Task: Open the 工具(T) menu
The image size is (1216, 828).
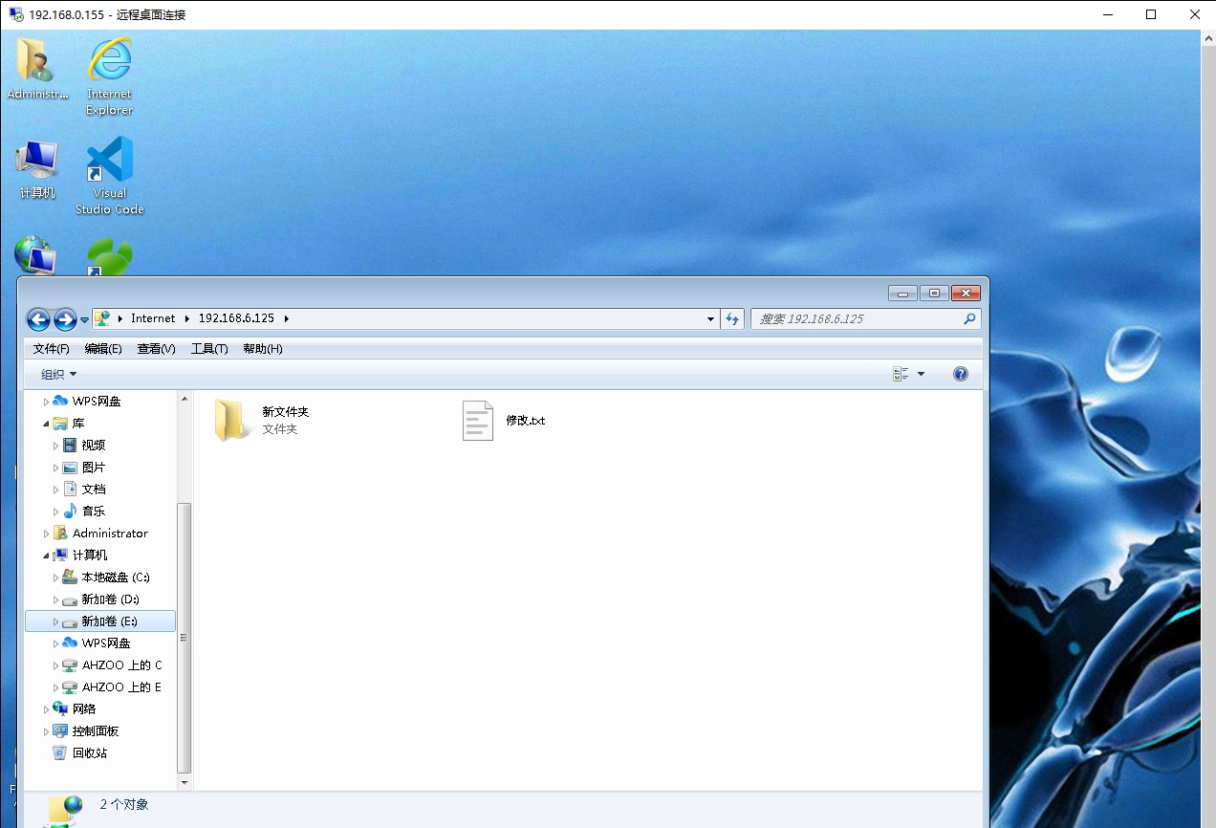Action: 209,349
